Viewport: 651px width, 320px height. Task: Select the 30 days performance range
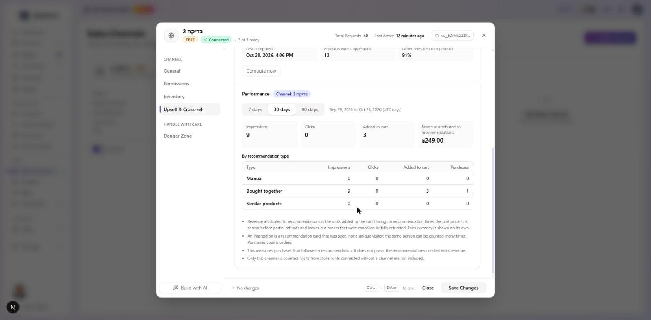(x=282, y=109)
